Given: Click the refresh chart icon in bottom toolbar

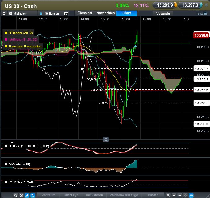Looking at the screenshot, I should (x=15, y=195).
